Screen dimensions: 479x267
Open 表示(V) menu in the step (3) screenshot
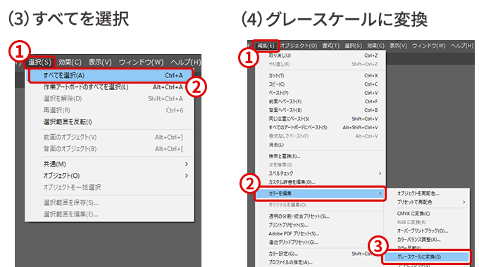100,62
